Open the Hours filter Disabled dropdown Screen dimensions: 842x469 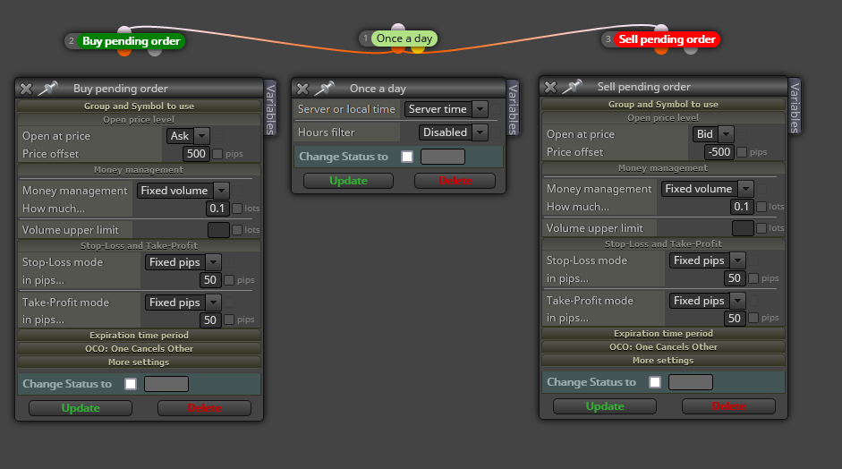pyautogui.click(x=454, y=132)
